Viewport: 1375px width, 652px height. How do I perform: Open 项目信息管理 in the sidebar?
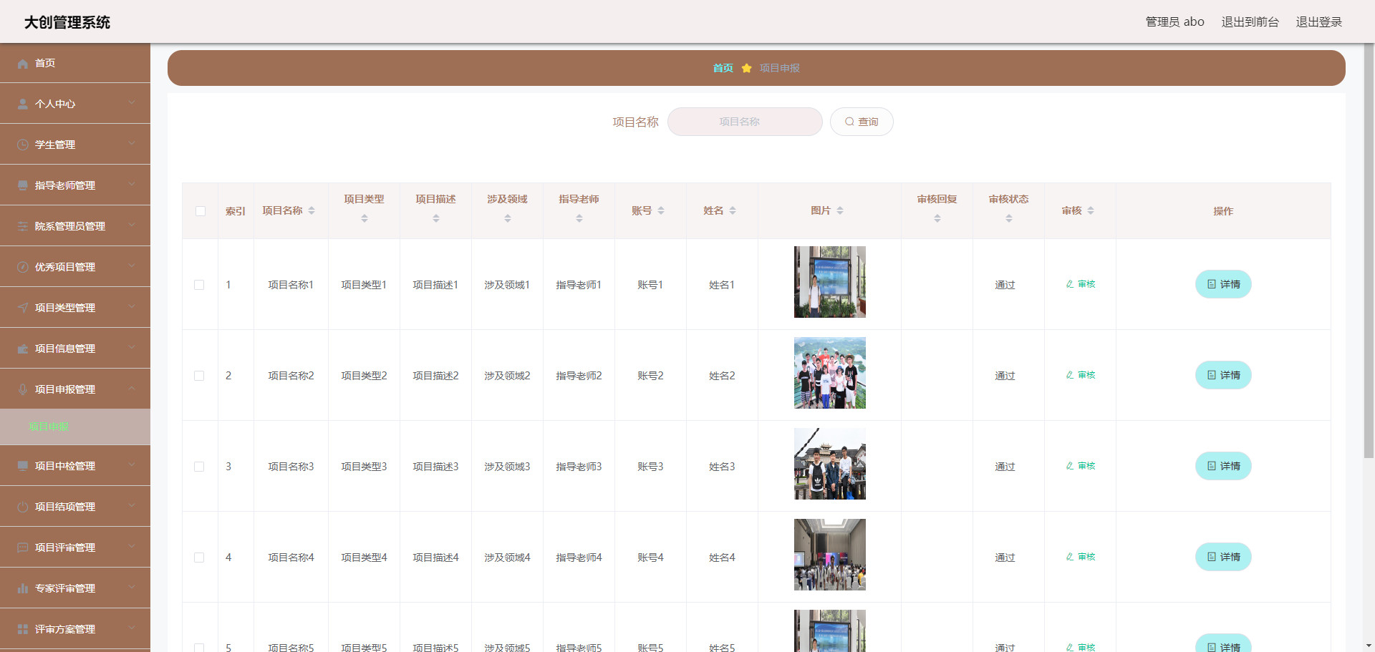[x=75, y=349]
